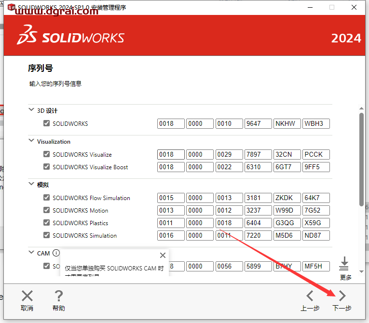This screenshot has width=369, height=323.
Task: Click Plastics serial field 6404
Action: (258, 223)
